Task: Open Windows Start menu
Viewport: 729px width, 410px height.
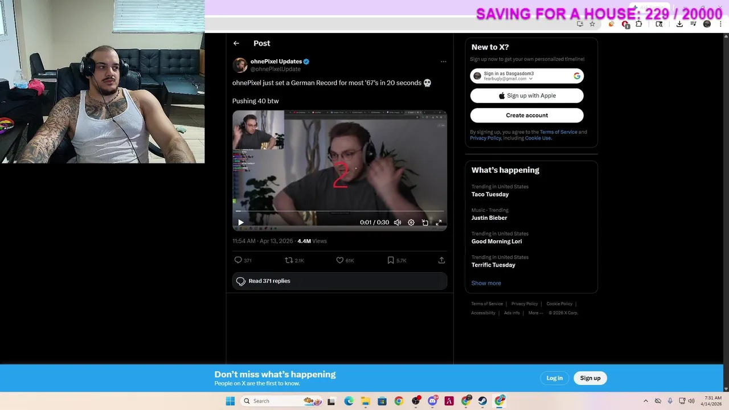Action: 230,401
